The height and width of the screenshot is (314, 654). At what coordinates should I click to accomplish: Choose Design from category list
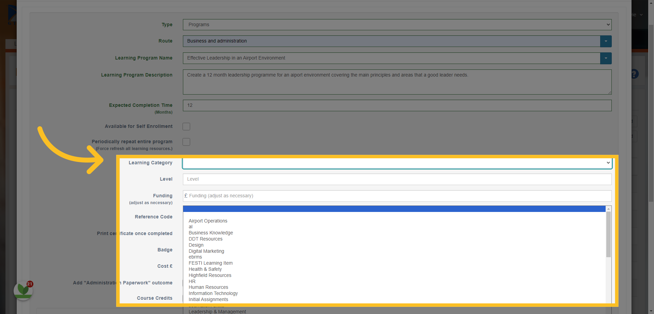tap(196, 245)
